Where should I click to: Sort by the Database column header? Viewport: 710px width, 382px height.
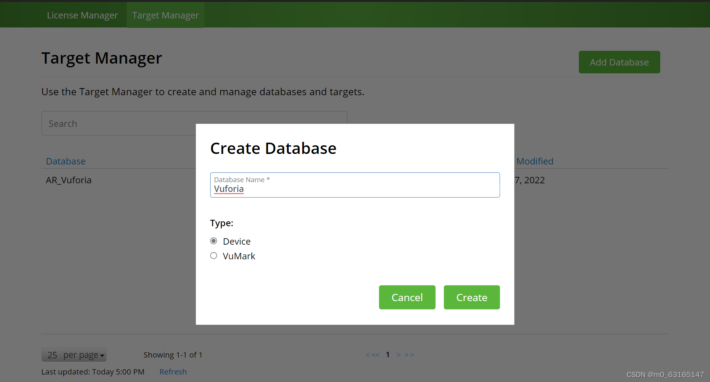pyautogui.click(x=66, y=161)
